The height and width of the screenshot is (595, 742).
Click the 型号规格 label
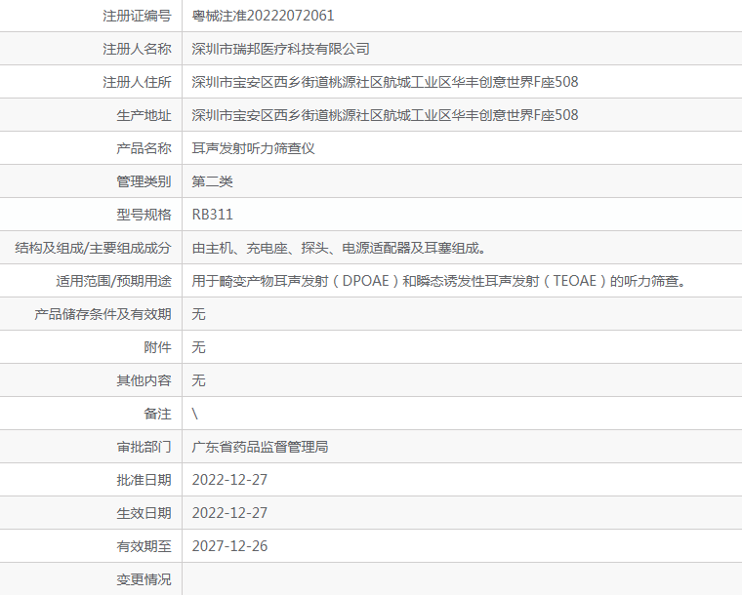[x=144, y=215]
